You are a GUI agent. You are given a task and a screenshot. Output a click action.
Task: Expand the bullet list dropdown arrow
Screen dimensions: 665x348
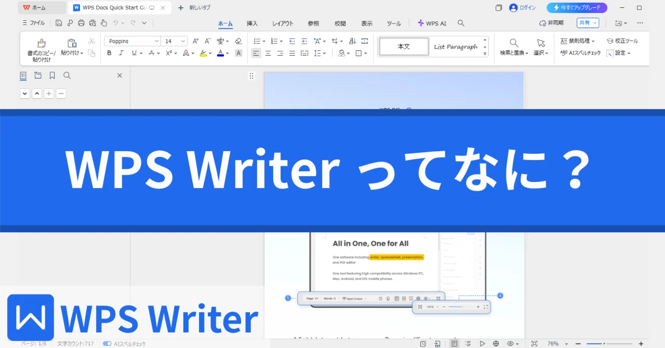(x=263, y=41)
